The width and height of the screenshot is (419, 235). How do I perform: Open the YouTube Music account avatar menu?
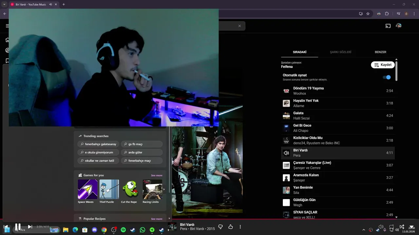pos(398,26)
